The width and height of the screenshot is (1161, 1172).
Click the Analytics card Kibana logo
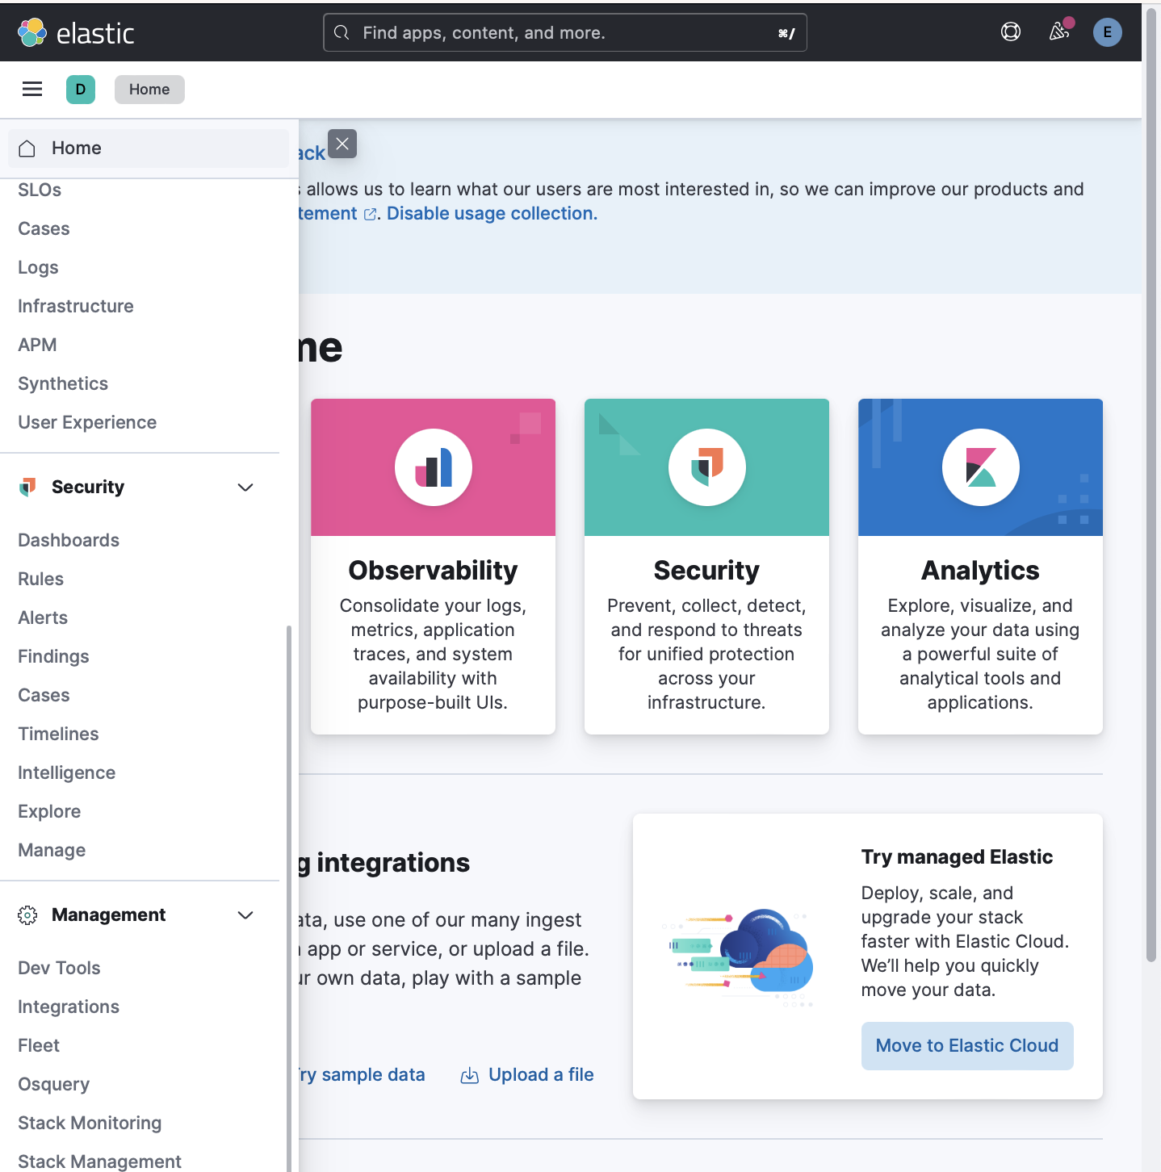(x=981, y=467)
